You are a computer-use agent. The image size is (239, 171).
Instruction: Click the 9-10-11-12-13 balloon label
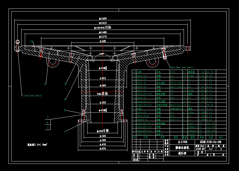coord(182,67)
